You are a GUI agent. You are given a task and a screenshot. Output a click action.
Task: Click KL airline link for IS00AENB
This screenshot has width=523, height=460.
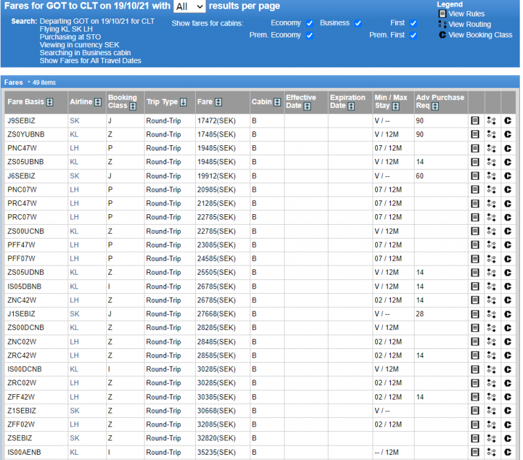tap(74, 452)
